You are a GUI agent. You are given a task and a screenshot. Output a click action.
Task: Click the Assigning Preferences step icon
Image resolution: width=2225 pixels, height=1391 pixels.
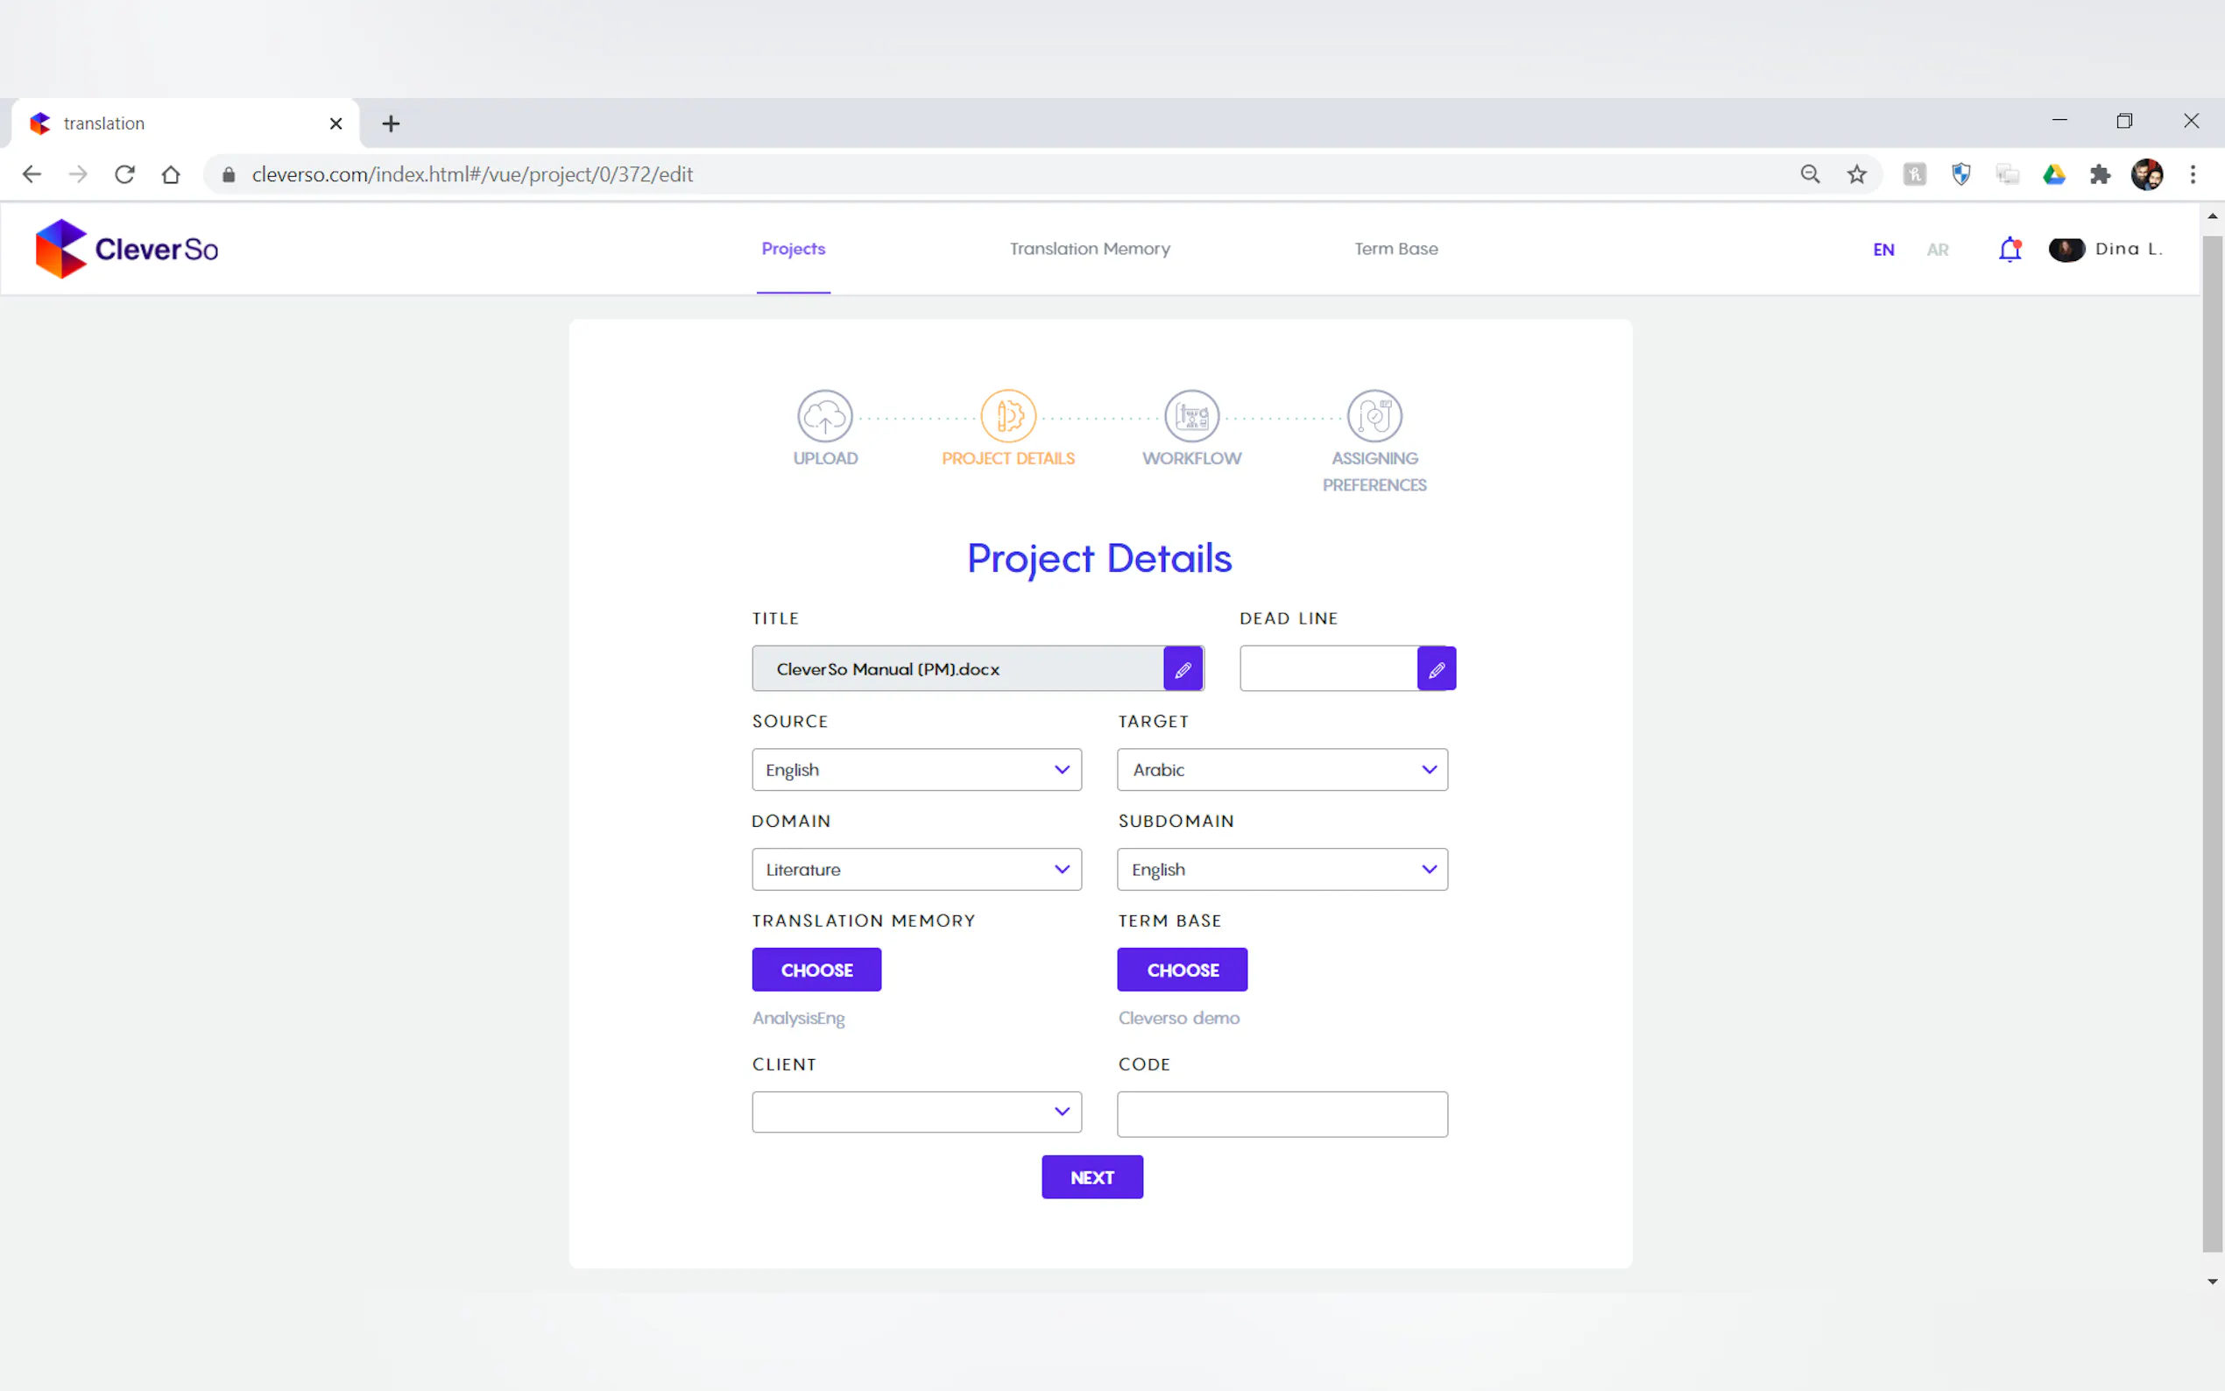click(x=1374, y=417)
